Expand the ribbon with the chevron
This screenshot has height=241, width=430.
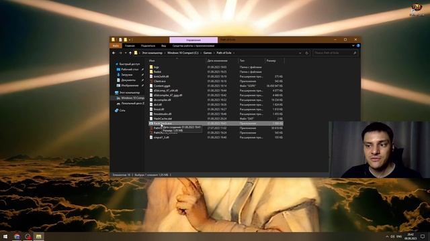[353, 46]
